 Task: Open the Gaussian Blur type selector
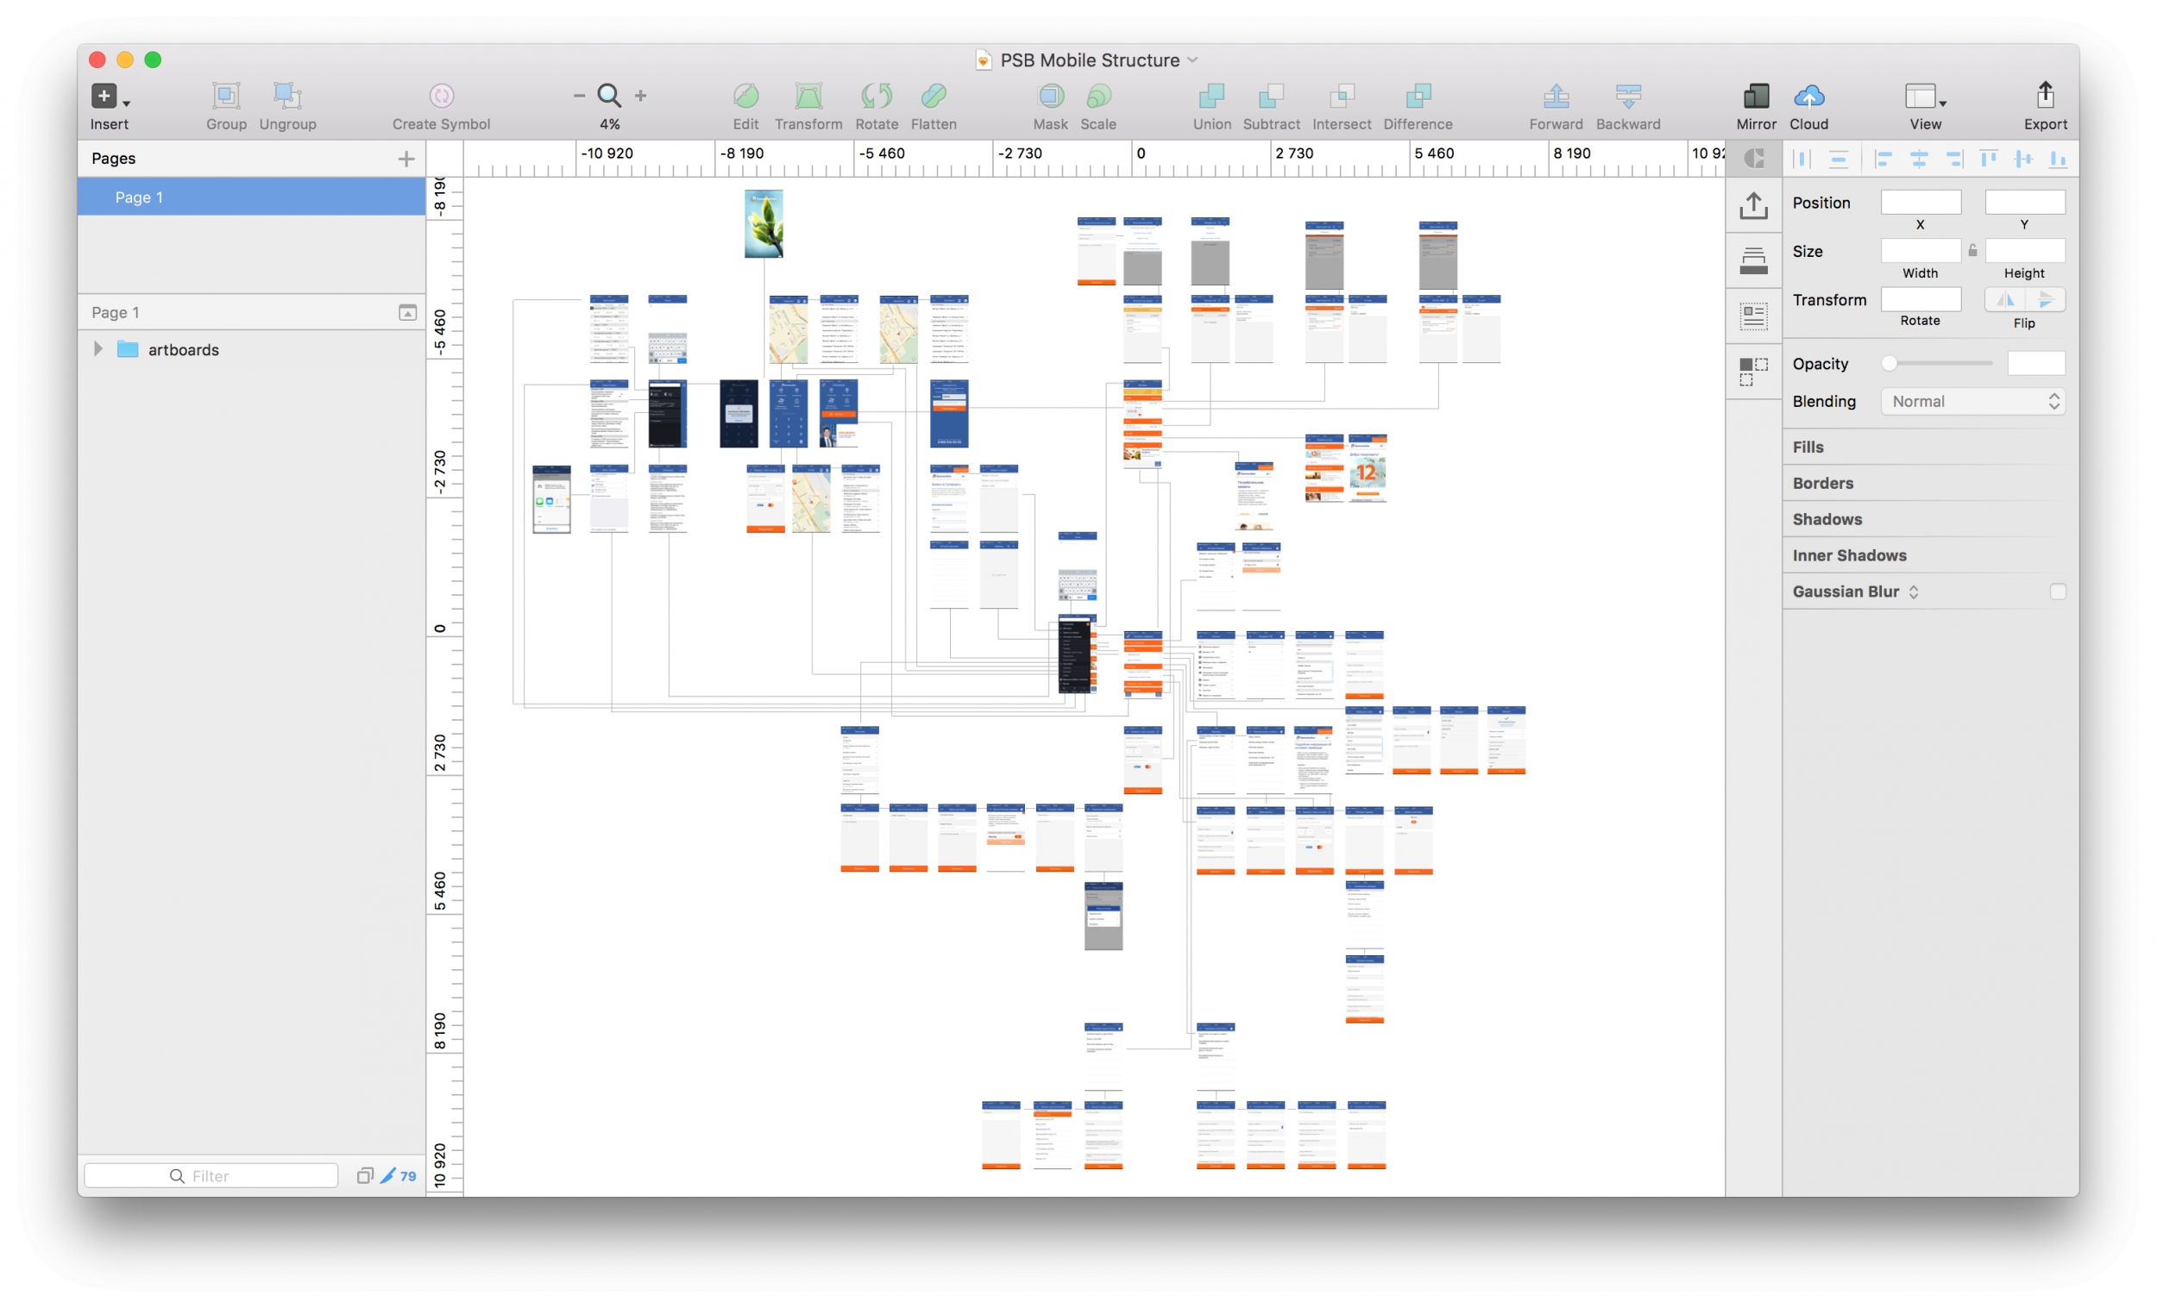click(x=1914, y=592)
